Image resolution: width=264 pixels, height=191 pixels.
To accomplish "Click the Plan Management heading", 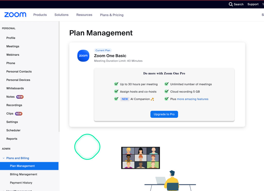I will 101,33.
